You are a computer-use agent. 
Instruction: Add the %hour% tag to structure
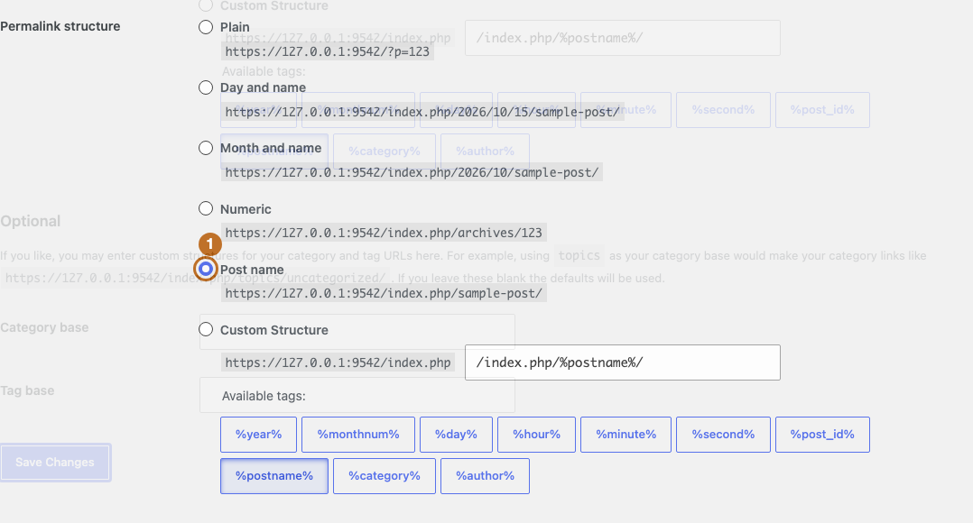(536, 435)
